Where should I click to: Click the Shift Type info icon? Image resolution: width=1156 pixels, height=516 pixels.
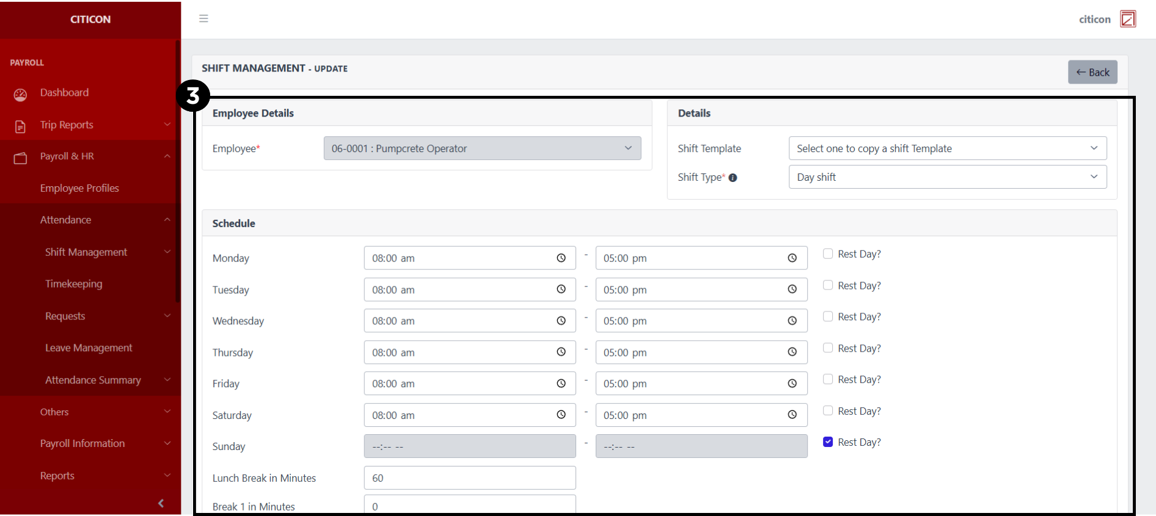[733, 178]
